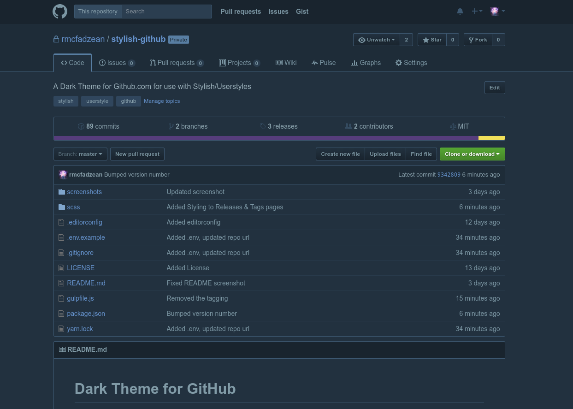This screenshot has height=409, width=573.
Task: Open Gist in top navigation
Action: 302,12
